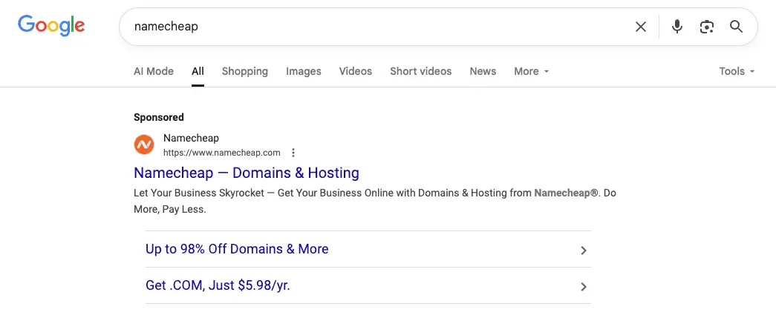Screen dimensions: 776x315
Task: Open the News tab
Action: (483, 71)
